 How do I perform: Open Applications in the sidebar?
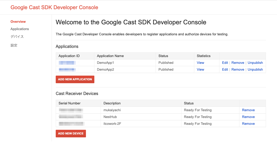pos(20,29)
